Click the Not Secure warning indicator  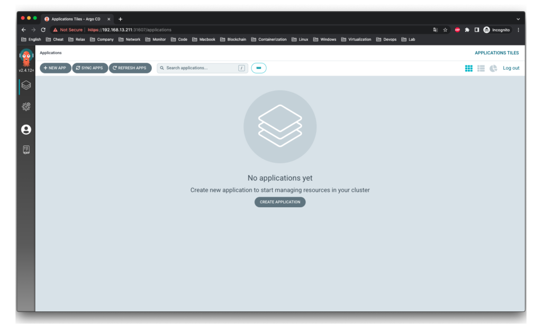pyautogui.click(x=68, y=30)
